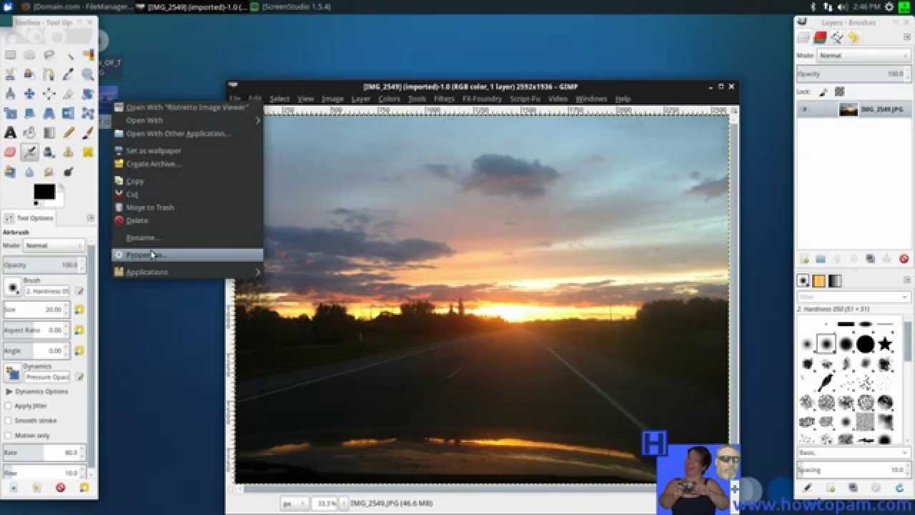
Task: Open the layer Mode dropdown in Layers panel
Action: (x=864, y=55)
